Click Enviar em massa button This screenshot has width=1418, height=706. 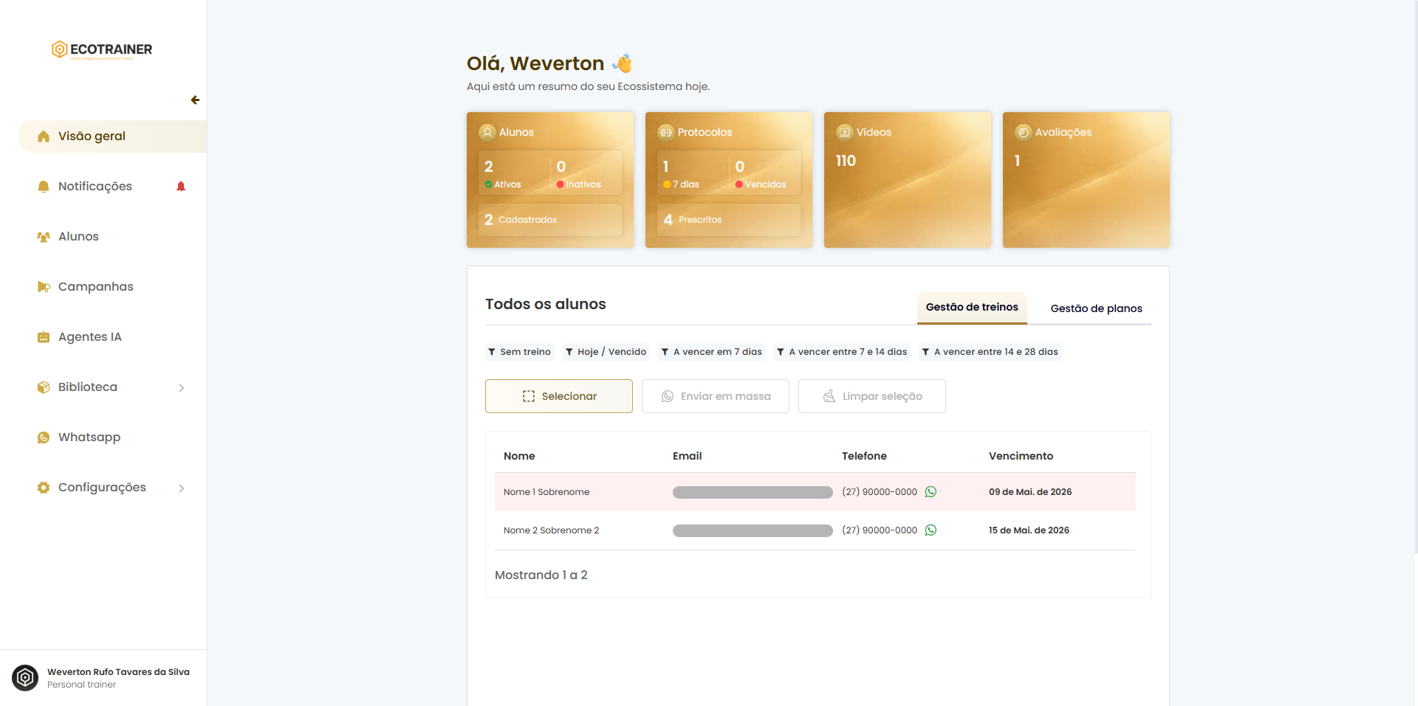[x=716, y=396]
